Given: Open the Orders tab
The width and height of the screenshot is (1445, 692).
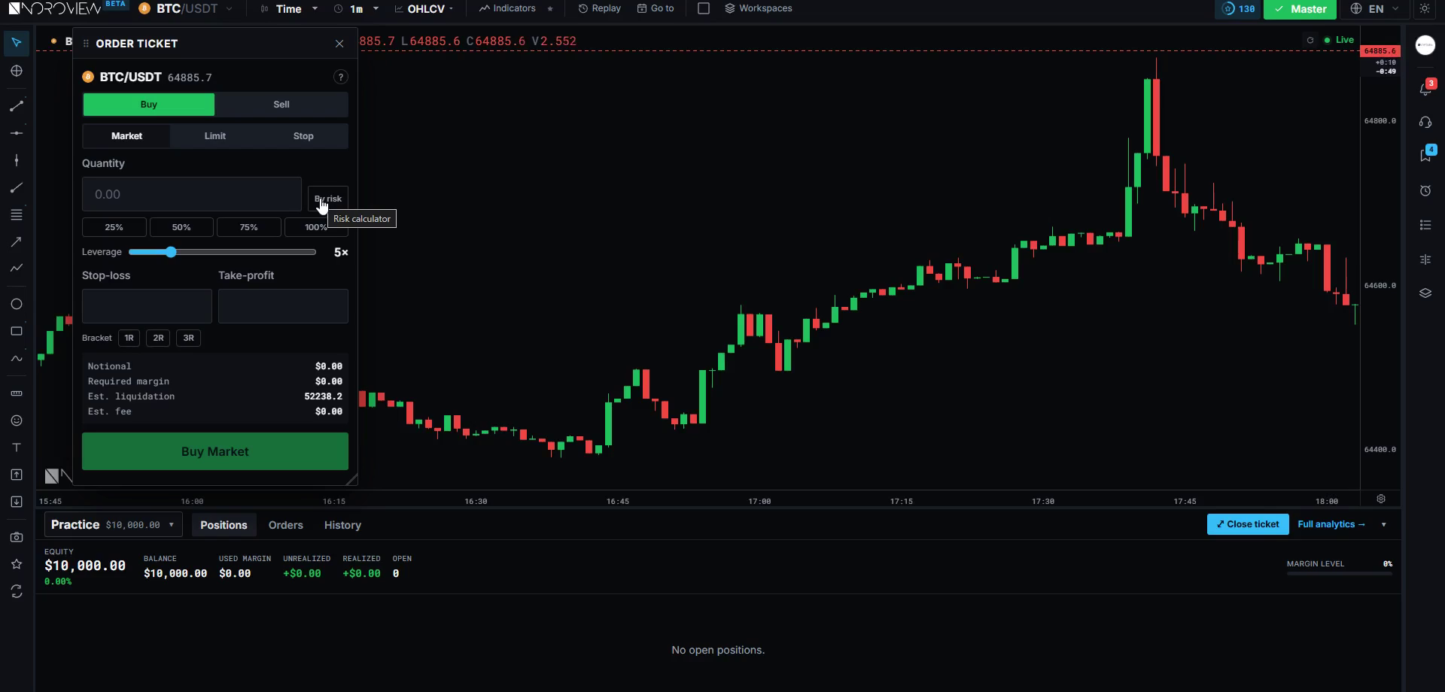Looking at the screenshot, I should 286,525.
